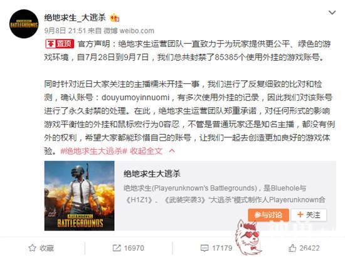Click the verified crown badge beside the username
The image size is (345, 257).
coord(115,18)
